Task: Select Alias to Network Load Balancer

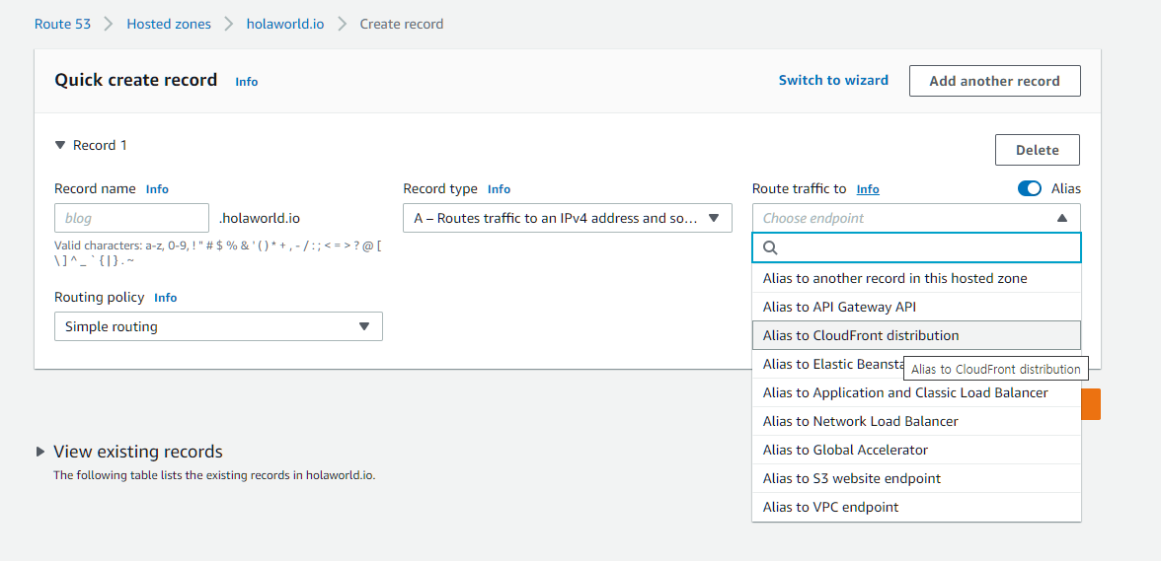Action: tap(916, 421)
